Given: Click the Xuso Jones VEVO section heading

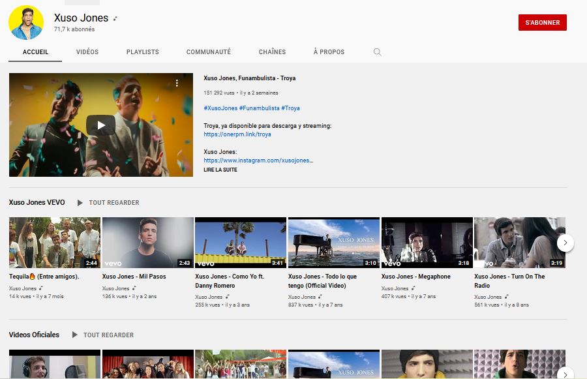Looking at the screenshot, I should click(37, 202).
